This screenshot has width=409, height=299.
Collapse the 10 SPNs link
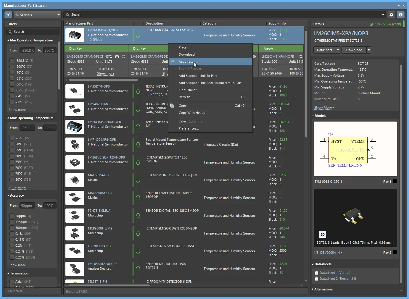tap(95, 40)
